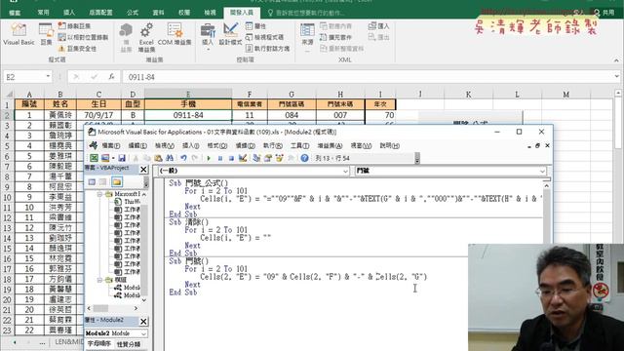Click Toggle Folders icon in project pane
The image size is (624, 351).
(x=117, y=182)
